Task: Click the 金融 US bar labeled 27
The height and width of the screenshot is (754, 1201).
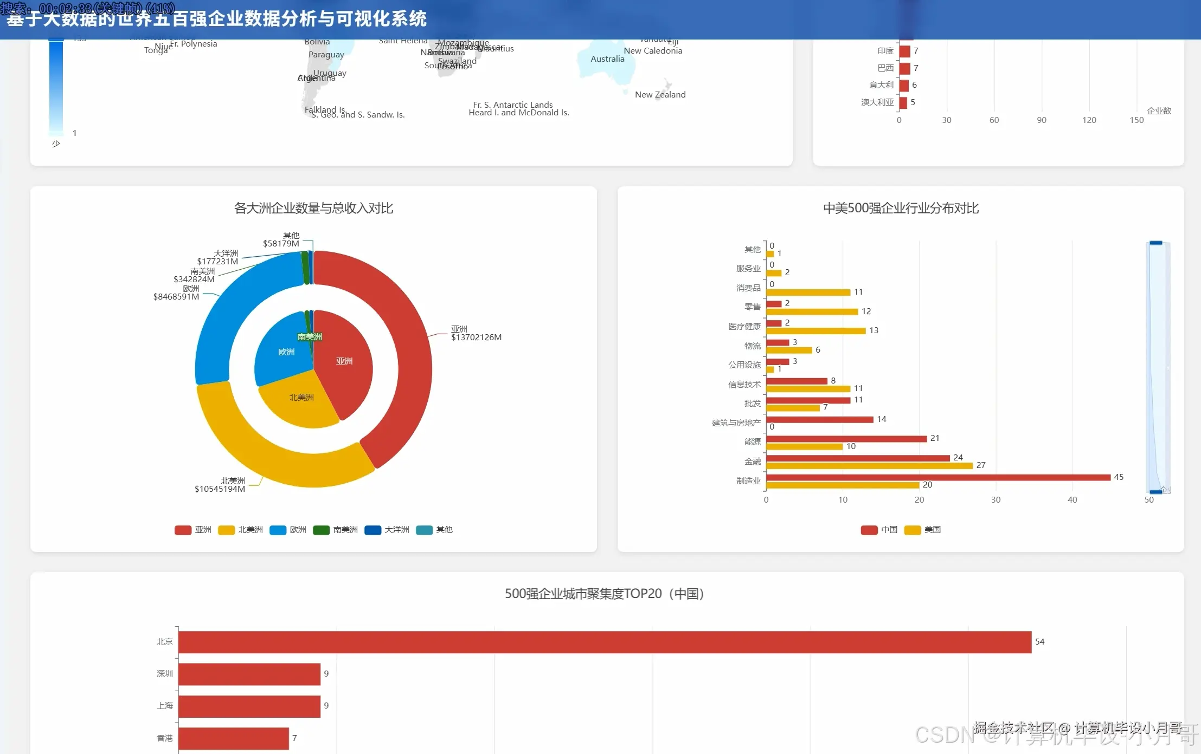Action: (869, 466)
